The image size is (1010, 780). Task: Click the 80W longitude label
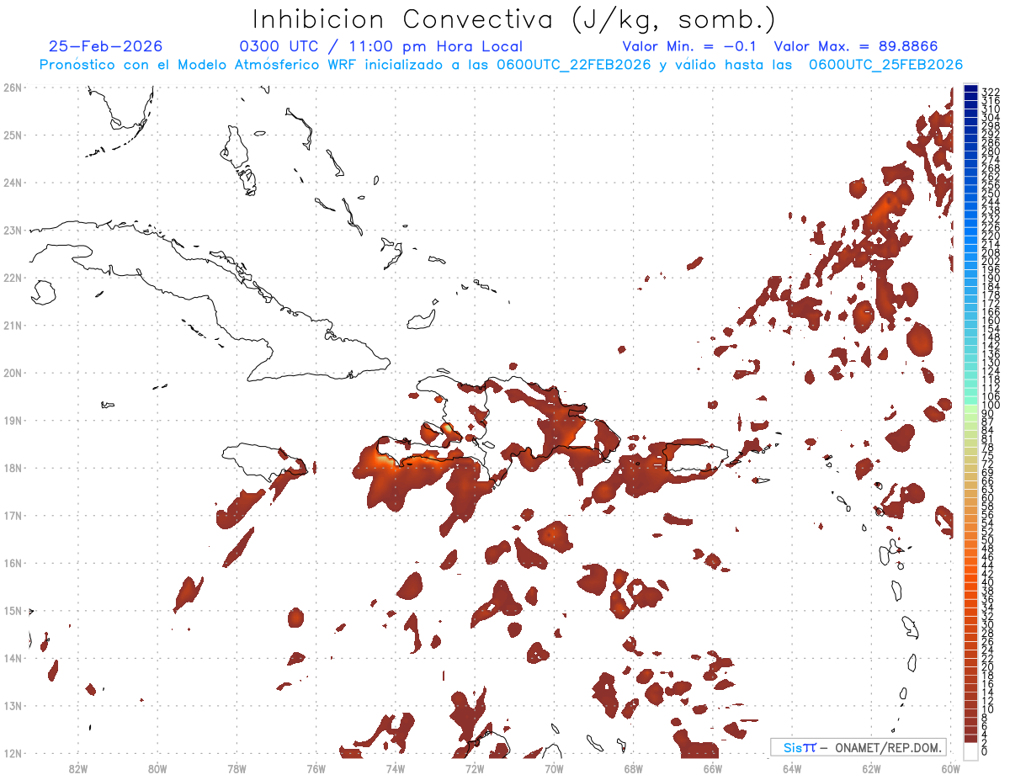click(x=157, y=767)
